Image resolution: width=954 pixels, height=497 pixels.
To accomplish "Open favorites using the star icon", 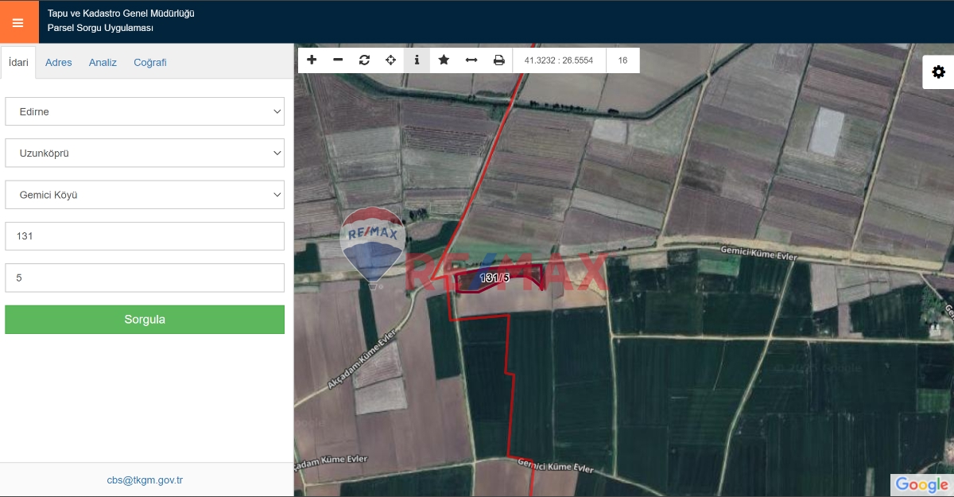I will pos(444,60).
